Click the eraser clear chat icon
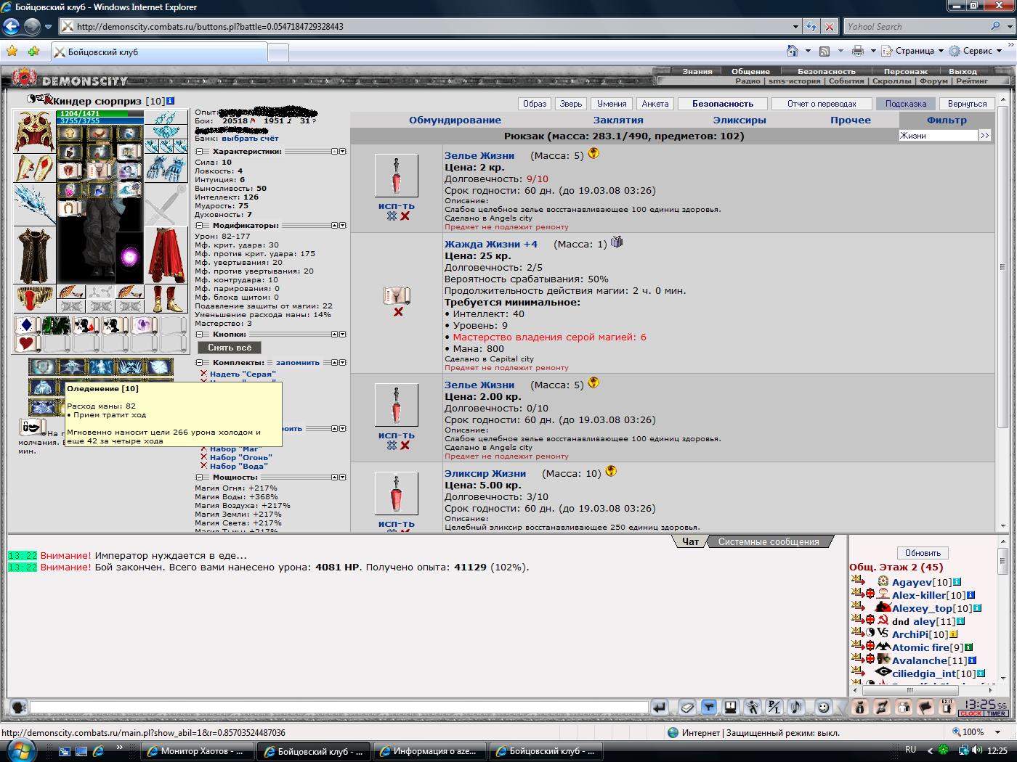This screenshot has height=762, width=1017. point(687,707)
